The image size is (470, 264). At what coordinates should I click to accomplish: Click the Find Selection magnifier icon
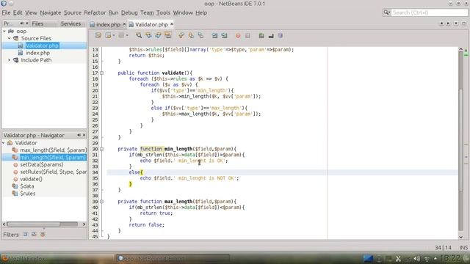tap(139, 36)
